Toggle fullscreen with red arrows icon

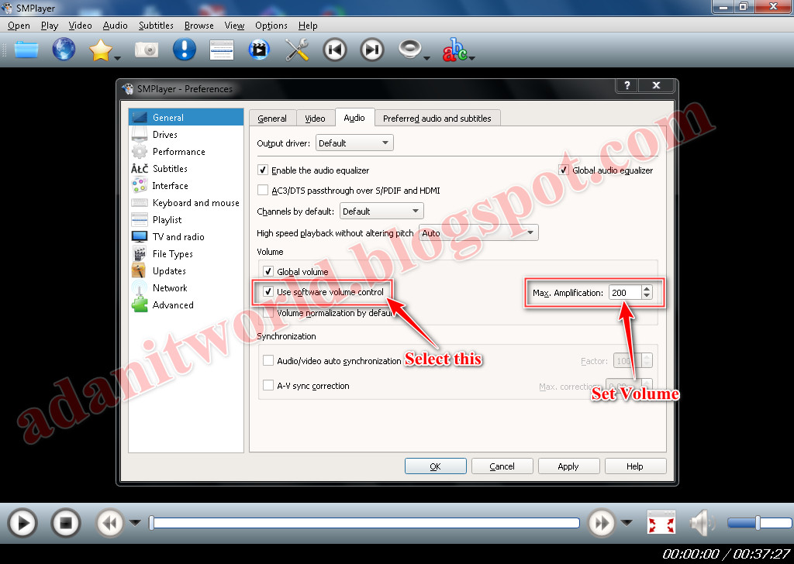point(661,523)
